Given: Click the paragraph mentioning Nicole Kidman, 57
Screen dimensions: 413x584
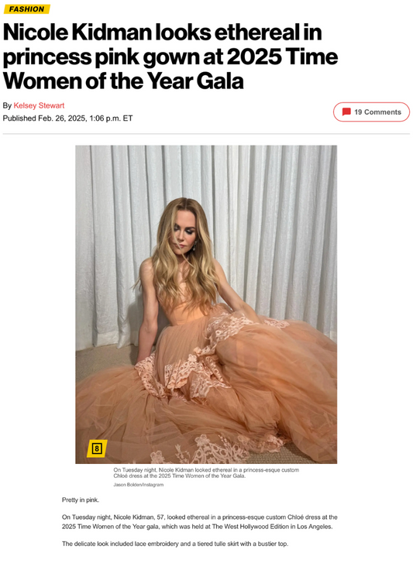Looking at the screenshot, I should tap(199, 522).
